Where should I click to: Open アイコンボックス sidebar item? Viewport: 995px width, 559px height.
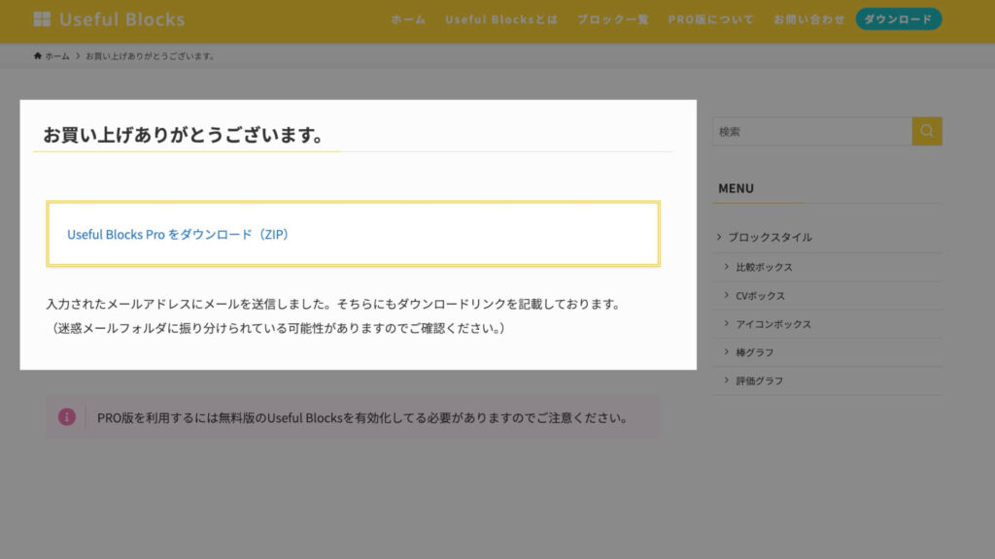(773, 324)
